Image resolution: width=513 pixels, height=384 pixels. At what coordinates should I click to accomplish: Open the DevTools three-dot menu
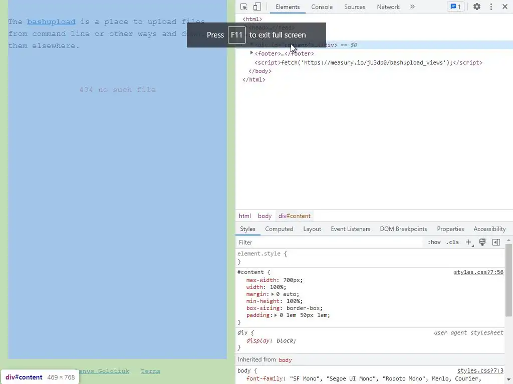491,7
